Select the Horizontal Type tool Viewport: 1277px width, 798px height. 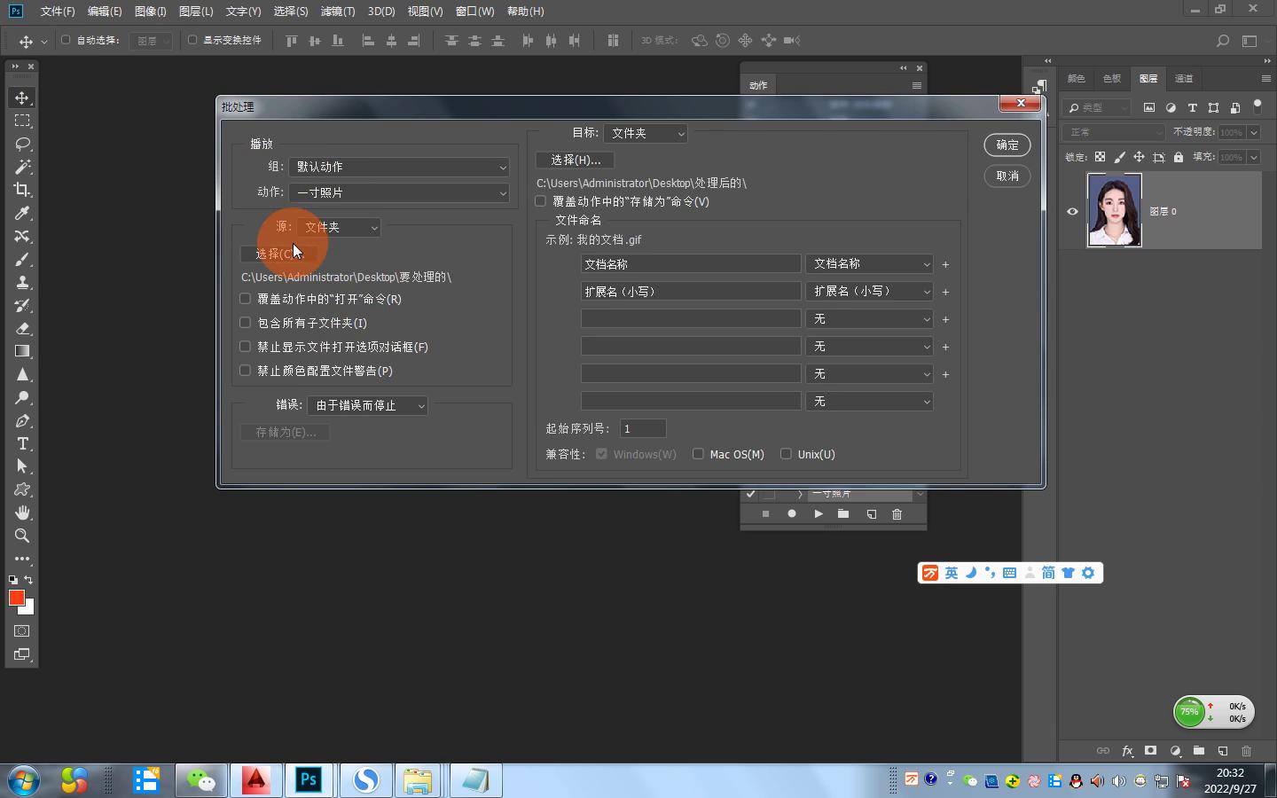22,443
